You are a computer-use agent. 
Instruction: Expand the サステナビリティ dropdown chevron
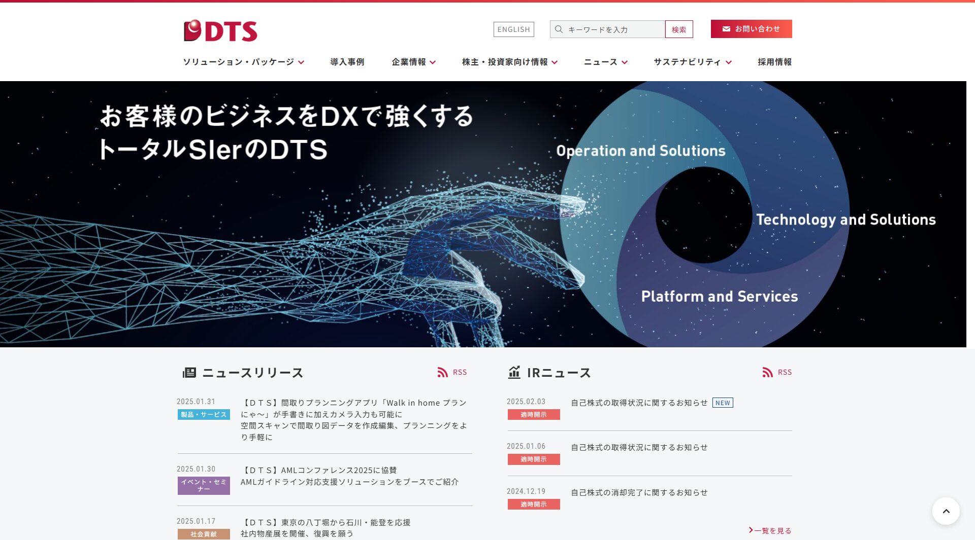coord(729,62)
